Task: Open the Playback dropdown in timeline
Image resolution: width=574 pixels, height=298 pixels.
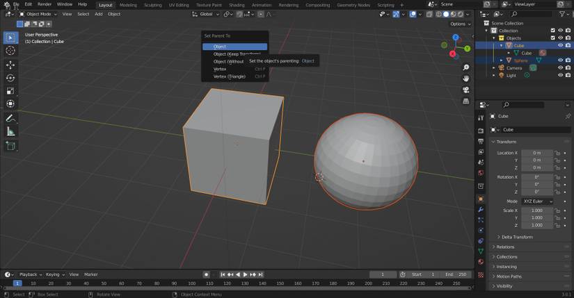Action: [31, 274]
